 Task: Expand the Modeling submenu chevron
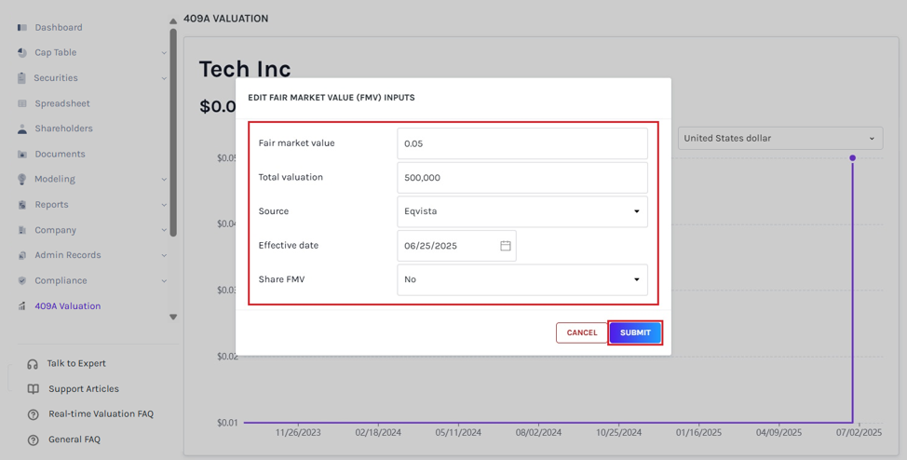pyautogui.click(x=164, y=180)
